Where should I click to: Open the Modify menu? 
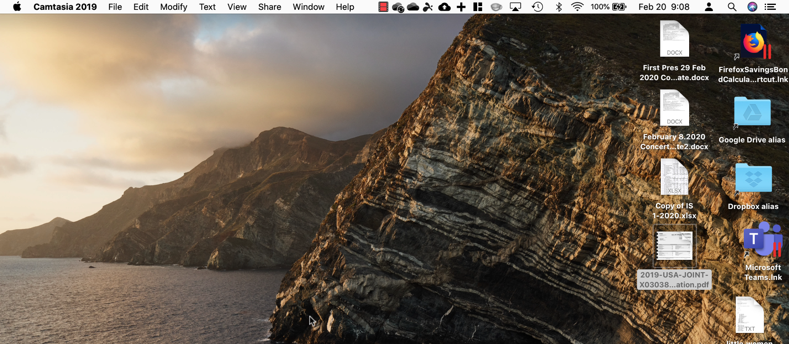click(x=173, y=7)
